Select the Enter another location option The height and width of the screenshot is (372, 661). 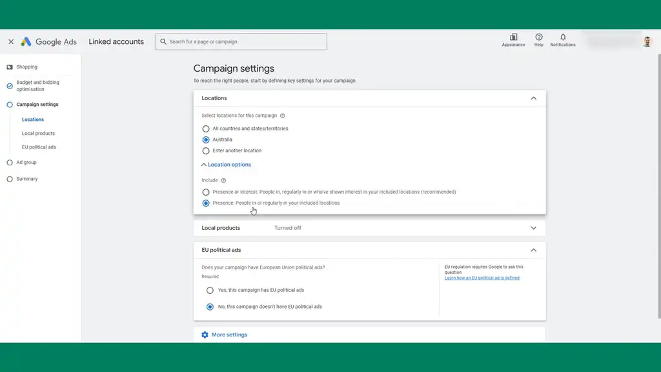(206, 150)
